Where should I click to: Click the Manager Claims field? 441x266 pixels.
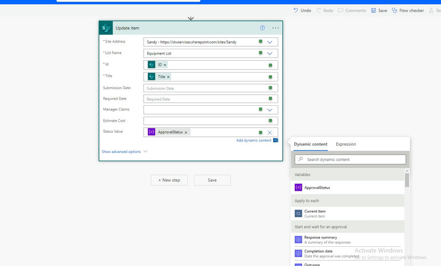point(210,109)
